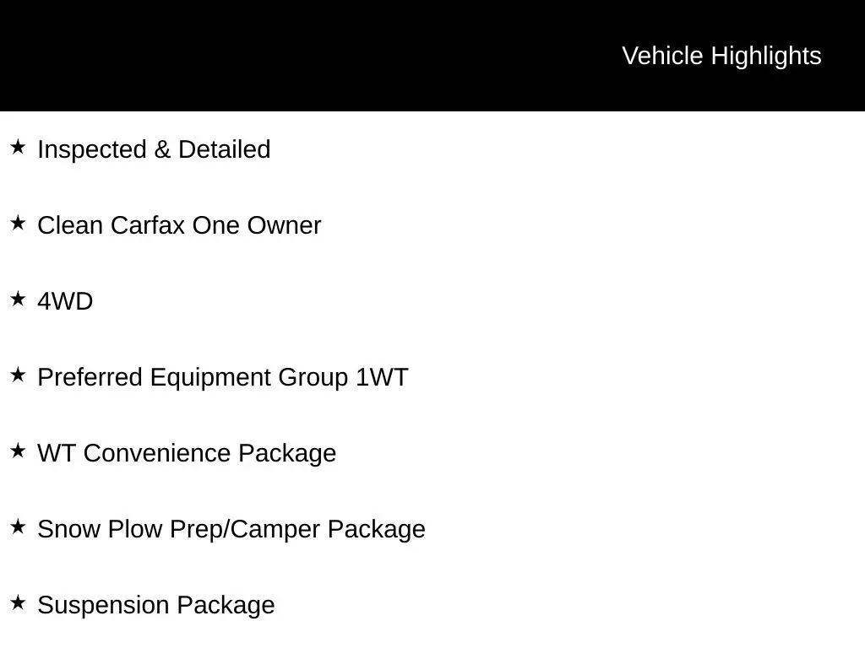
Task: Select the word Detailed
Action: click(224, 150)
